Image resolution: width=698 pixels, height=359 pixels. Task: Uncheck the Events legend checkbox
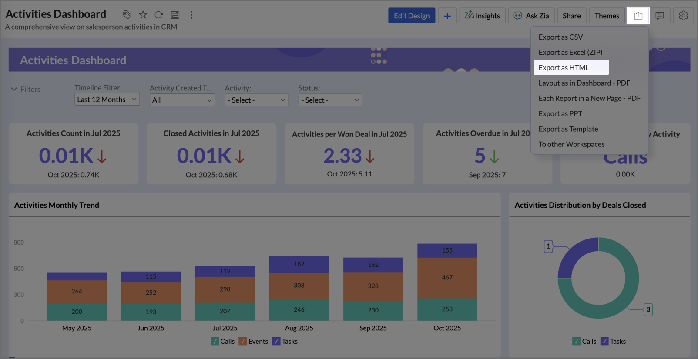coord(243,341)
